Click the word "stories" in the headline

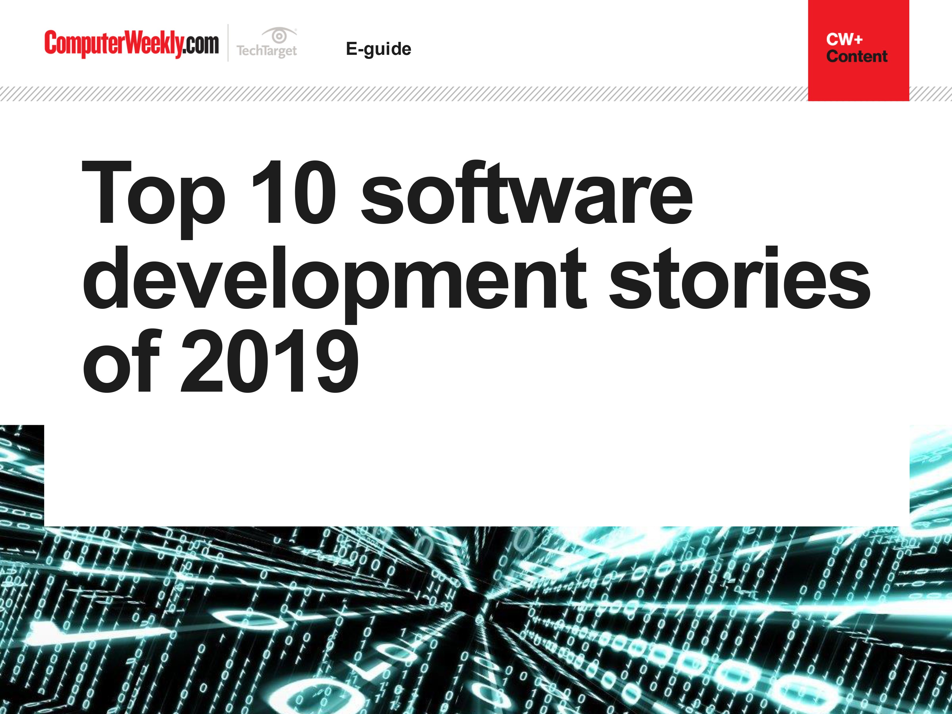tap(739, 279)
